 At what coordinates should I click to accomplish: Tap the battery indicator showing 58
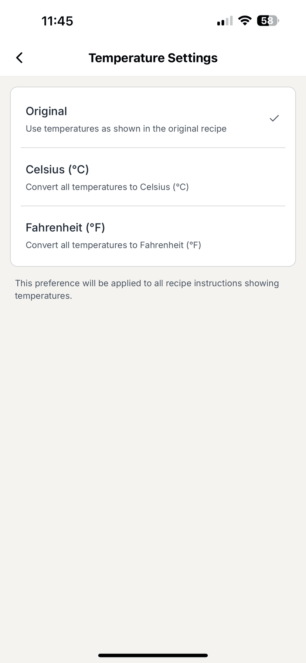268,21
